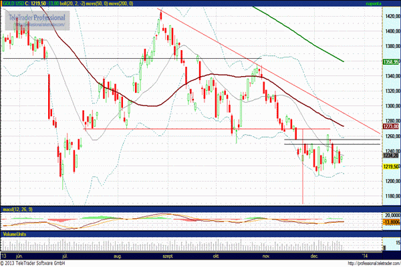
Task: Select the GOLD USD symbol label
Action: 15,3
